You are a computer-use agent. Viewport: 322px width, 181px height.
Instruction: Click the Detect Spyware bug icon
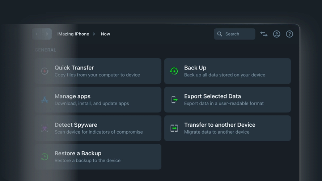point(45,128)
